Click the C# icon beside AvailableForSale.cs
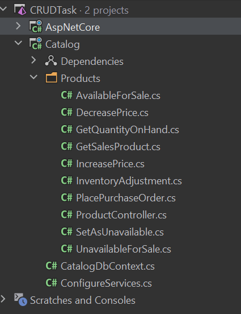The image size is (241, 314). click(67, 95)
